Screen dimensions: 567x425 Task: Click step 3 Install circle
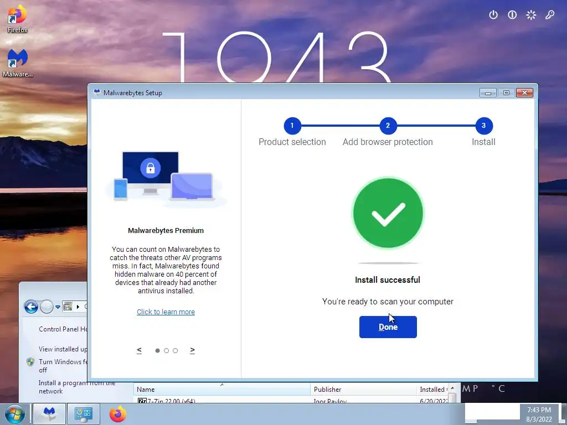pos(483,126)
